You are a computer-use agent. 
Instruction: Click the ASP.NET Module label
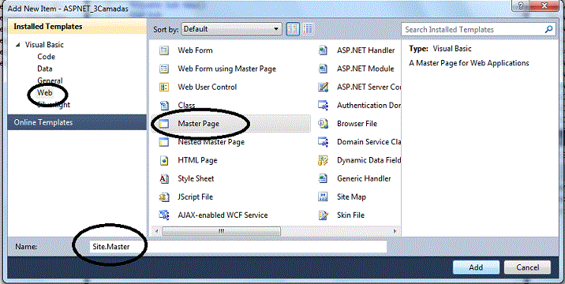click(365, 69)
